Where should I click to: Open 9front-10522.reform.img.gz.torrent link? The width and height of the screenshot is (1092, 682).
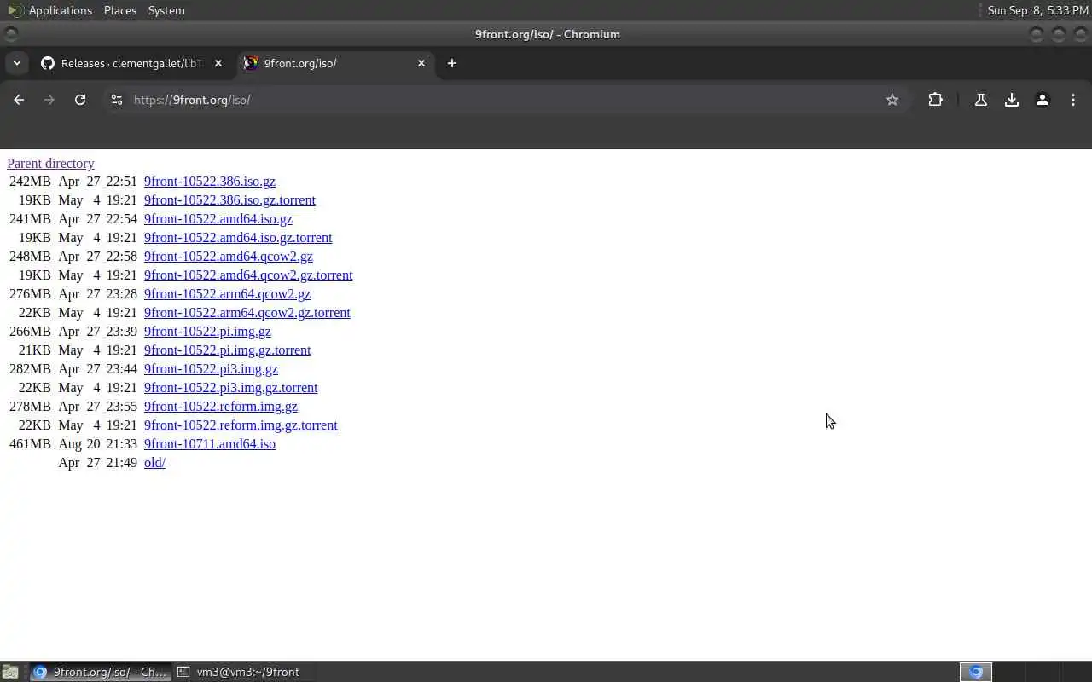241,425
